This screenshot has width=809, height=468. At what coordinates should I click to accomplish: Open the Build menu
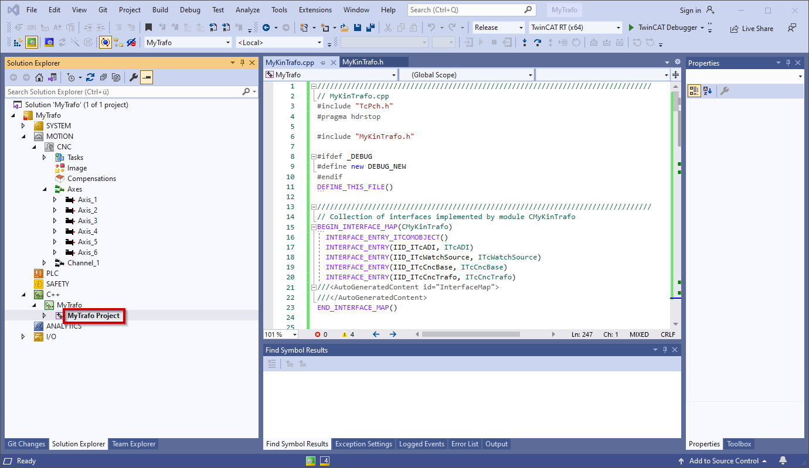click(x=160, y=10)
